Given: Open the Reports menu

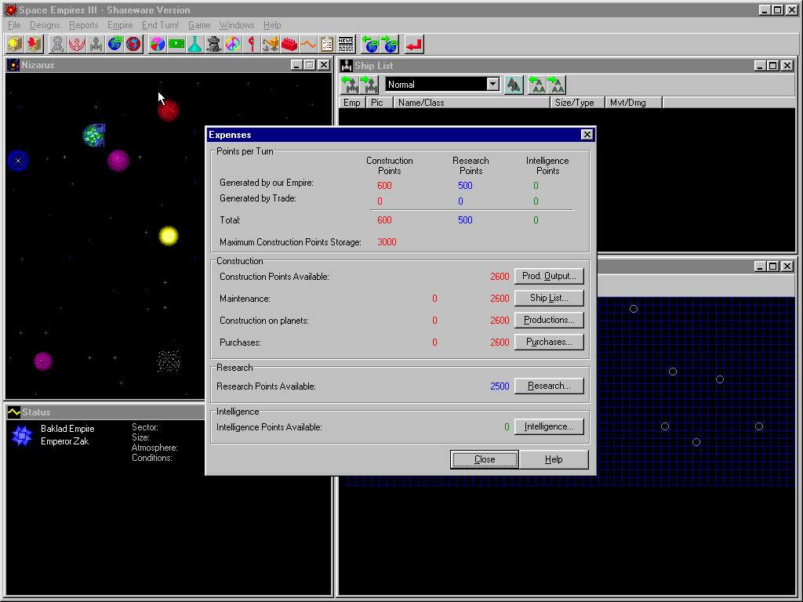Looking at the screenshot, I should pos(84,25).
